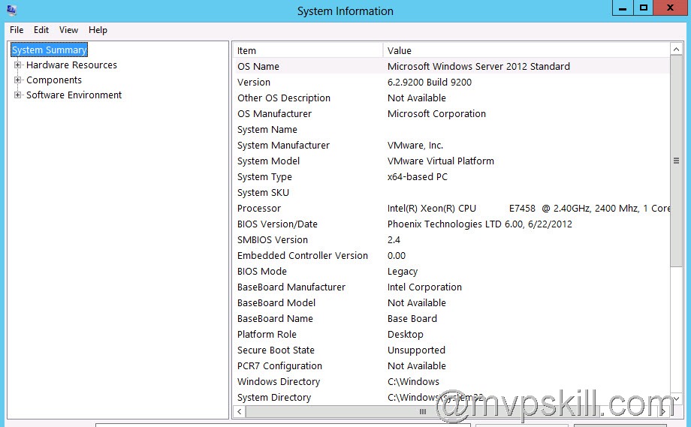Expand the Hardware Resources node

17,65
